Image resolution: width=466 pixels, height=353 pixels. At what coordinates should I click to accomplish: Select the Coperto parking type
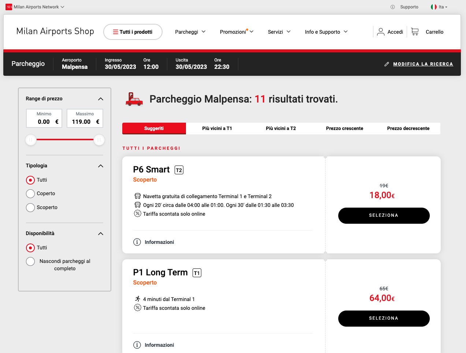pos(30,194)
